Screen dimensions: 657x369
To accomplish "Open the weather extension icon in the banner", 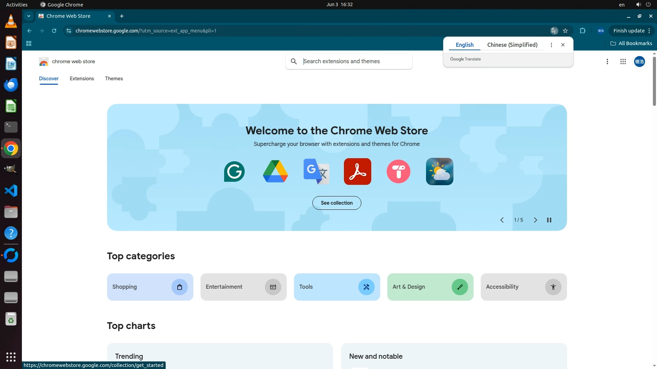I will [439, 172].
